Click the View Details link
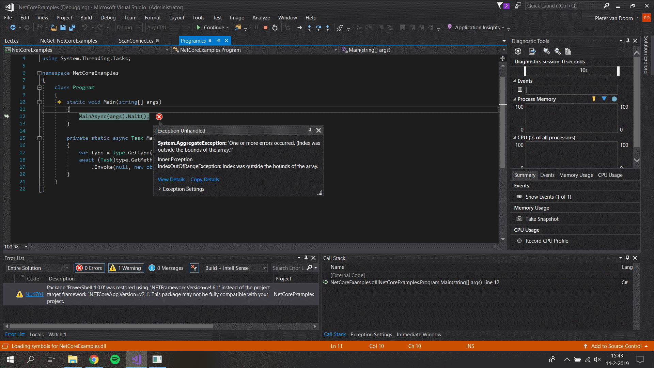This screenshot has width=654, height=368. (x=171, y=180)
